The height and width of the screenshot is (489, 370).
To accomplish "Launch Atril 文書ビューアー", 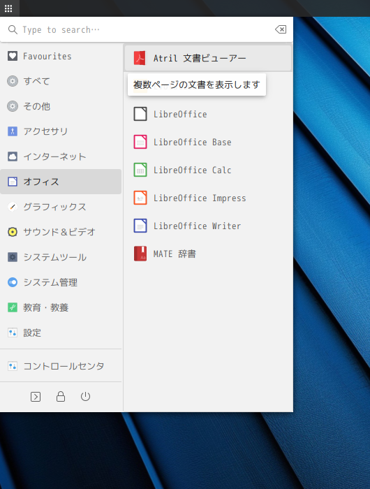I will pyautogui.click(x=208, y=58).
